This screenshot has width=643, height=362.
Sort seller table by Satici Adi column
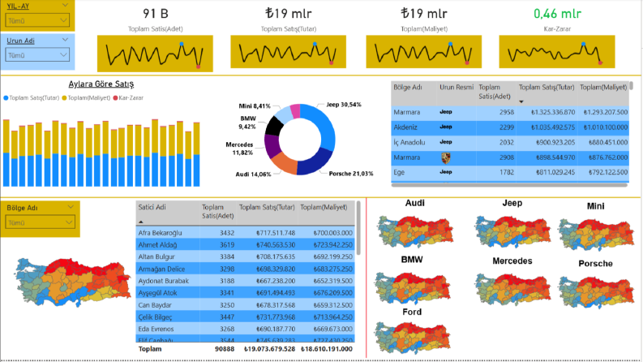152,207
